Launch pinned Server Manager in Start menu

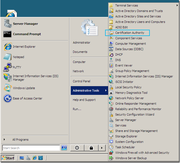[x=35, y=24]
